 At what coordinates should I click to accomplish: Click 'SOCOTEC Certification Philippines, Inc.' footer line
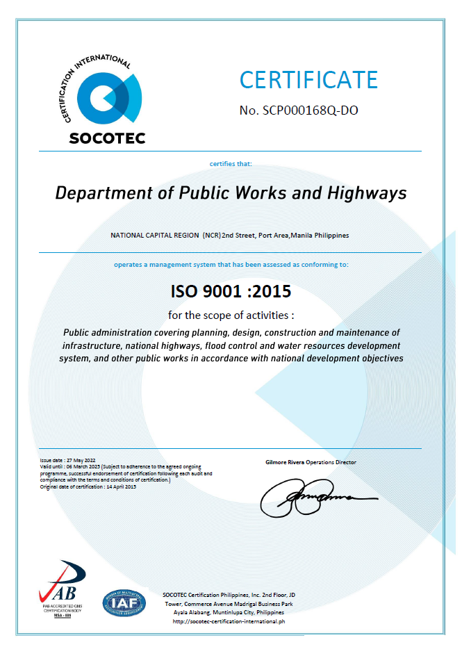pos(229,595)
